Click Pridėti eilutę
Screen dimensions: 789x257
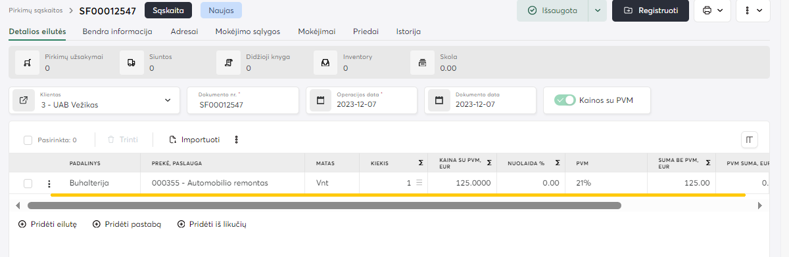[48, 224]
